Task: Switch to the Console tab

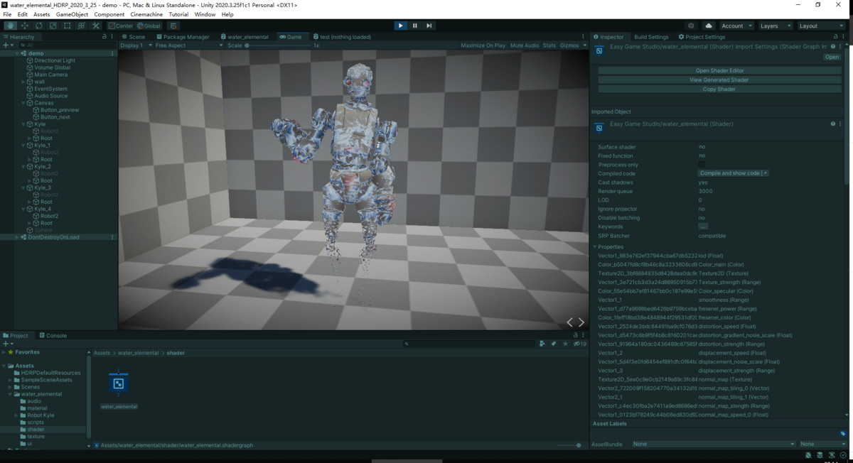Action: [53, 336]
